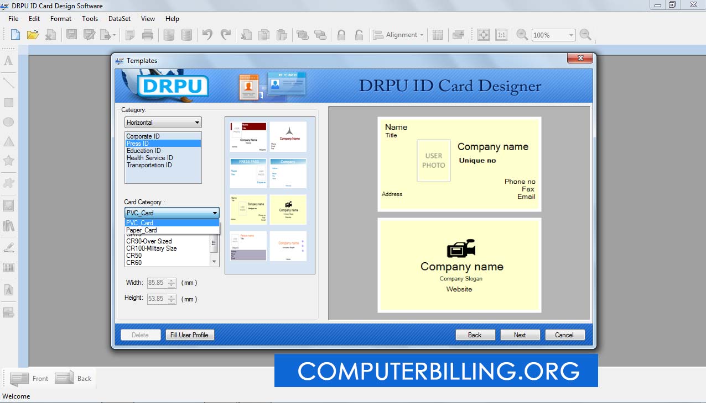Screen dimensions: 706x403
Task: Select CR60 card size
Action: [168, 263]
